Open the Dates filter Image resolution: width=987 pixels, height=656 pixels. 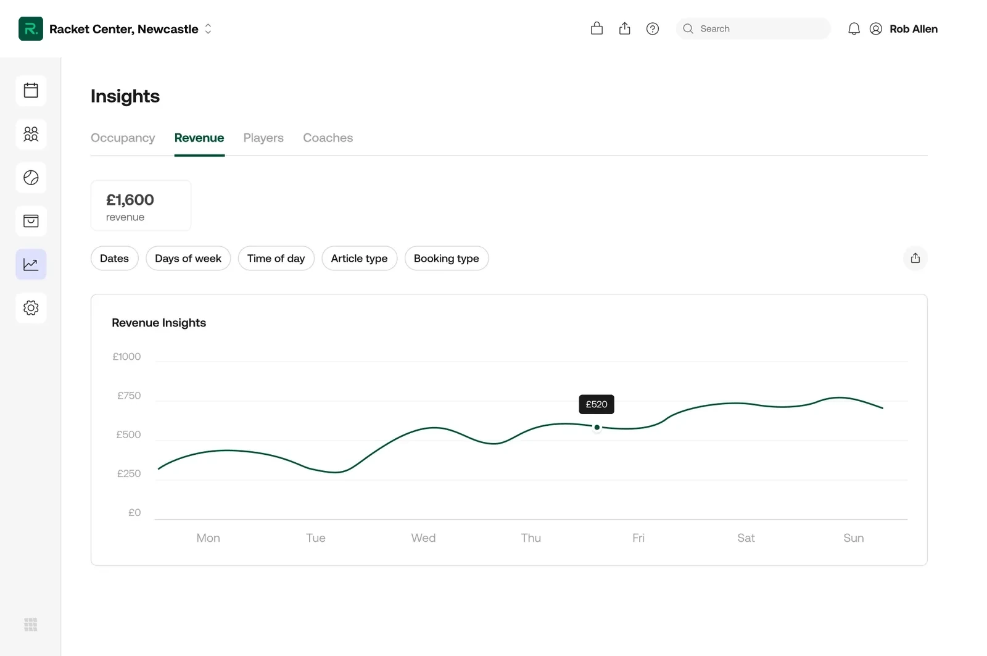[x=115, y=259]
